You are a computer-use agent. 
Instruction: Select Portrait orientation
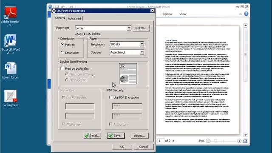tap(62, 45)
